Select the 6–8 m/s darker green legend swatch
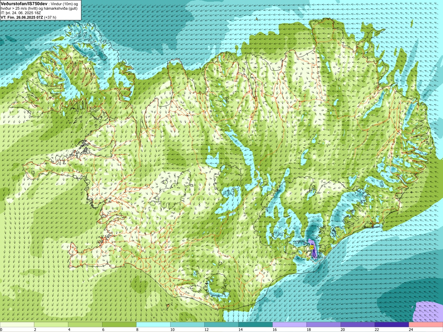443x332 pixels. tap(119, 325)
